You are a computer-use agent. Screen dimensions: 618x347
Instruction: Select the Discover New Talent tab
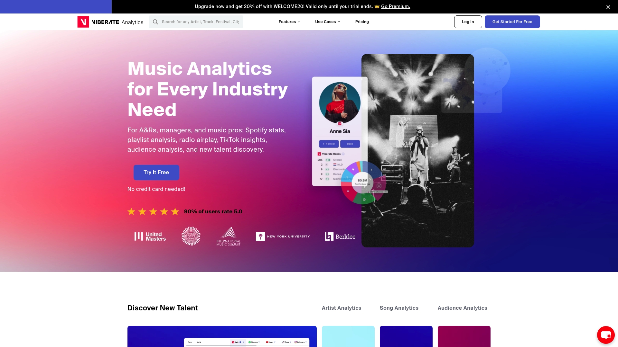163,308
